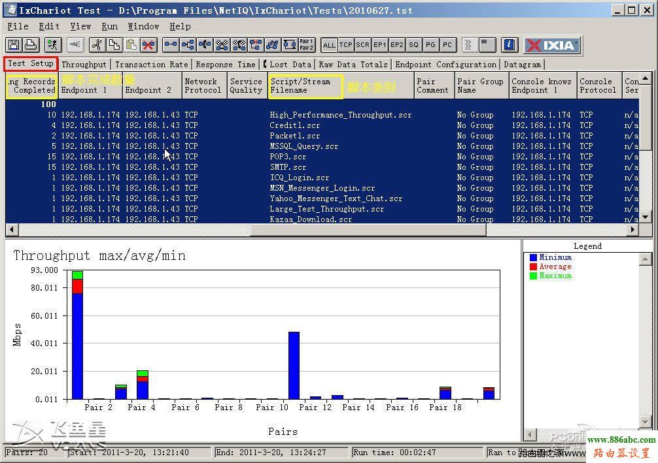Click the Add Pair two-node icon

[171, 45]
